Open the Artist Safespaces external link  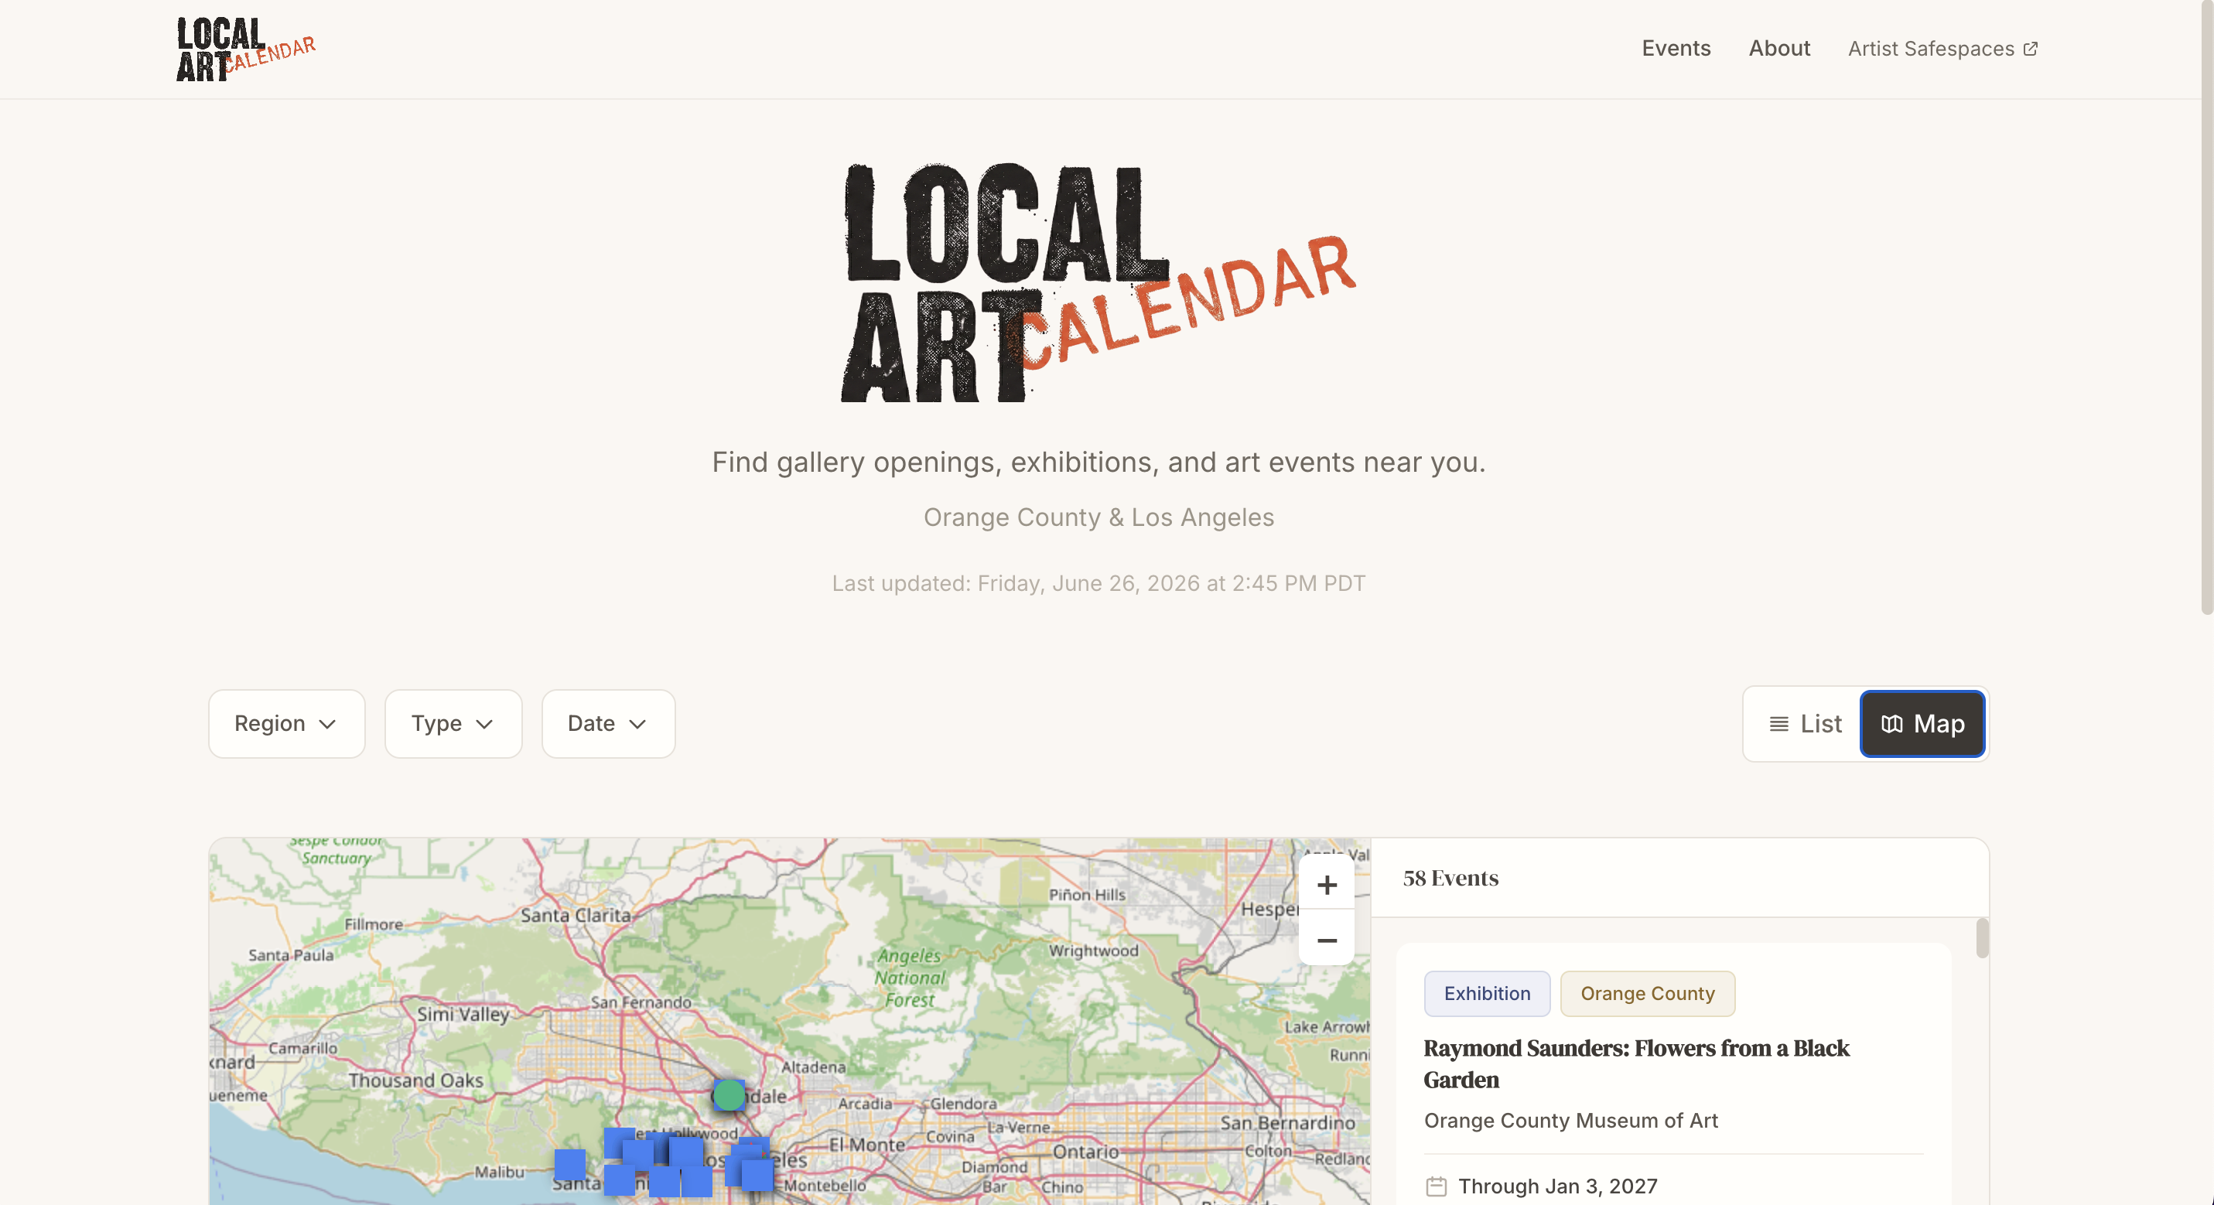pyautogui.click(x=1942, y=49)
